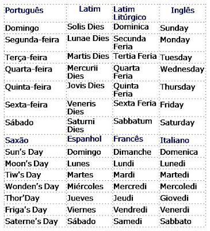Click the Português column header
Viewport: 210px width, 231px height.
point(24,10)
